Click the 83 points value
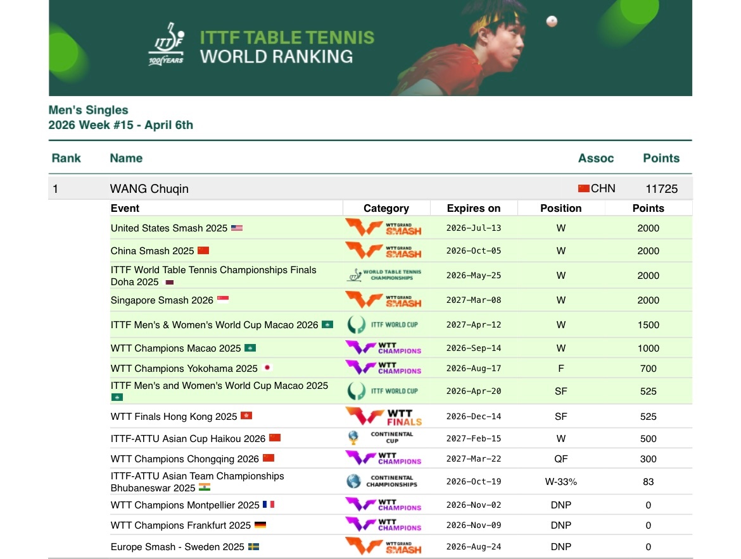This screenshot has width=741, height=559. [x=649, y=482]
